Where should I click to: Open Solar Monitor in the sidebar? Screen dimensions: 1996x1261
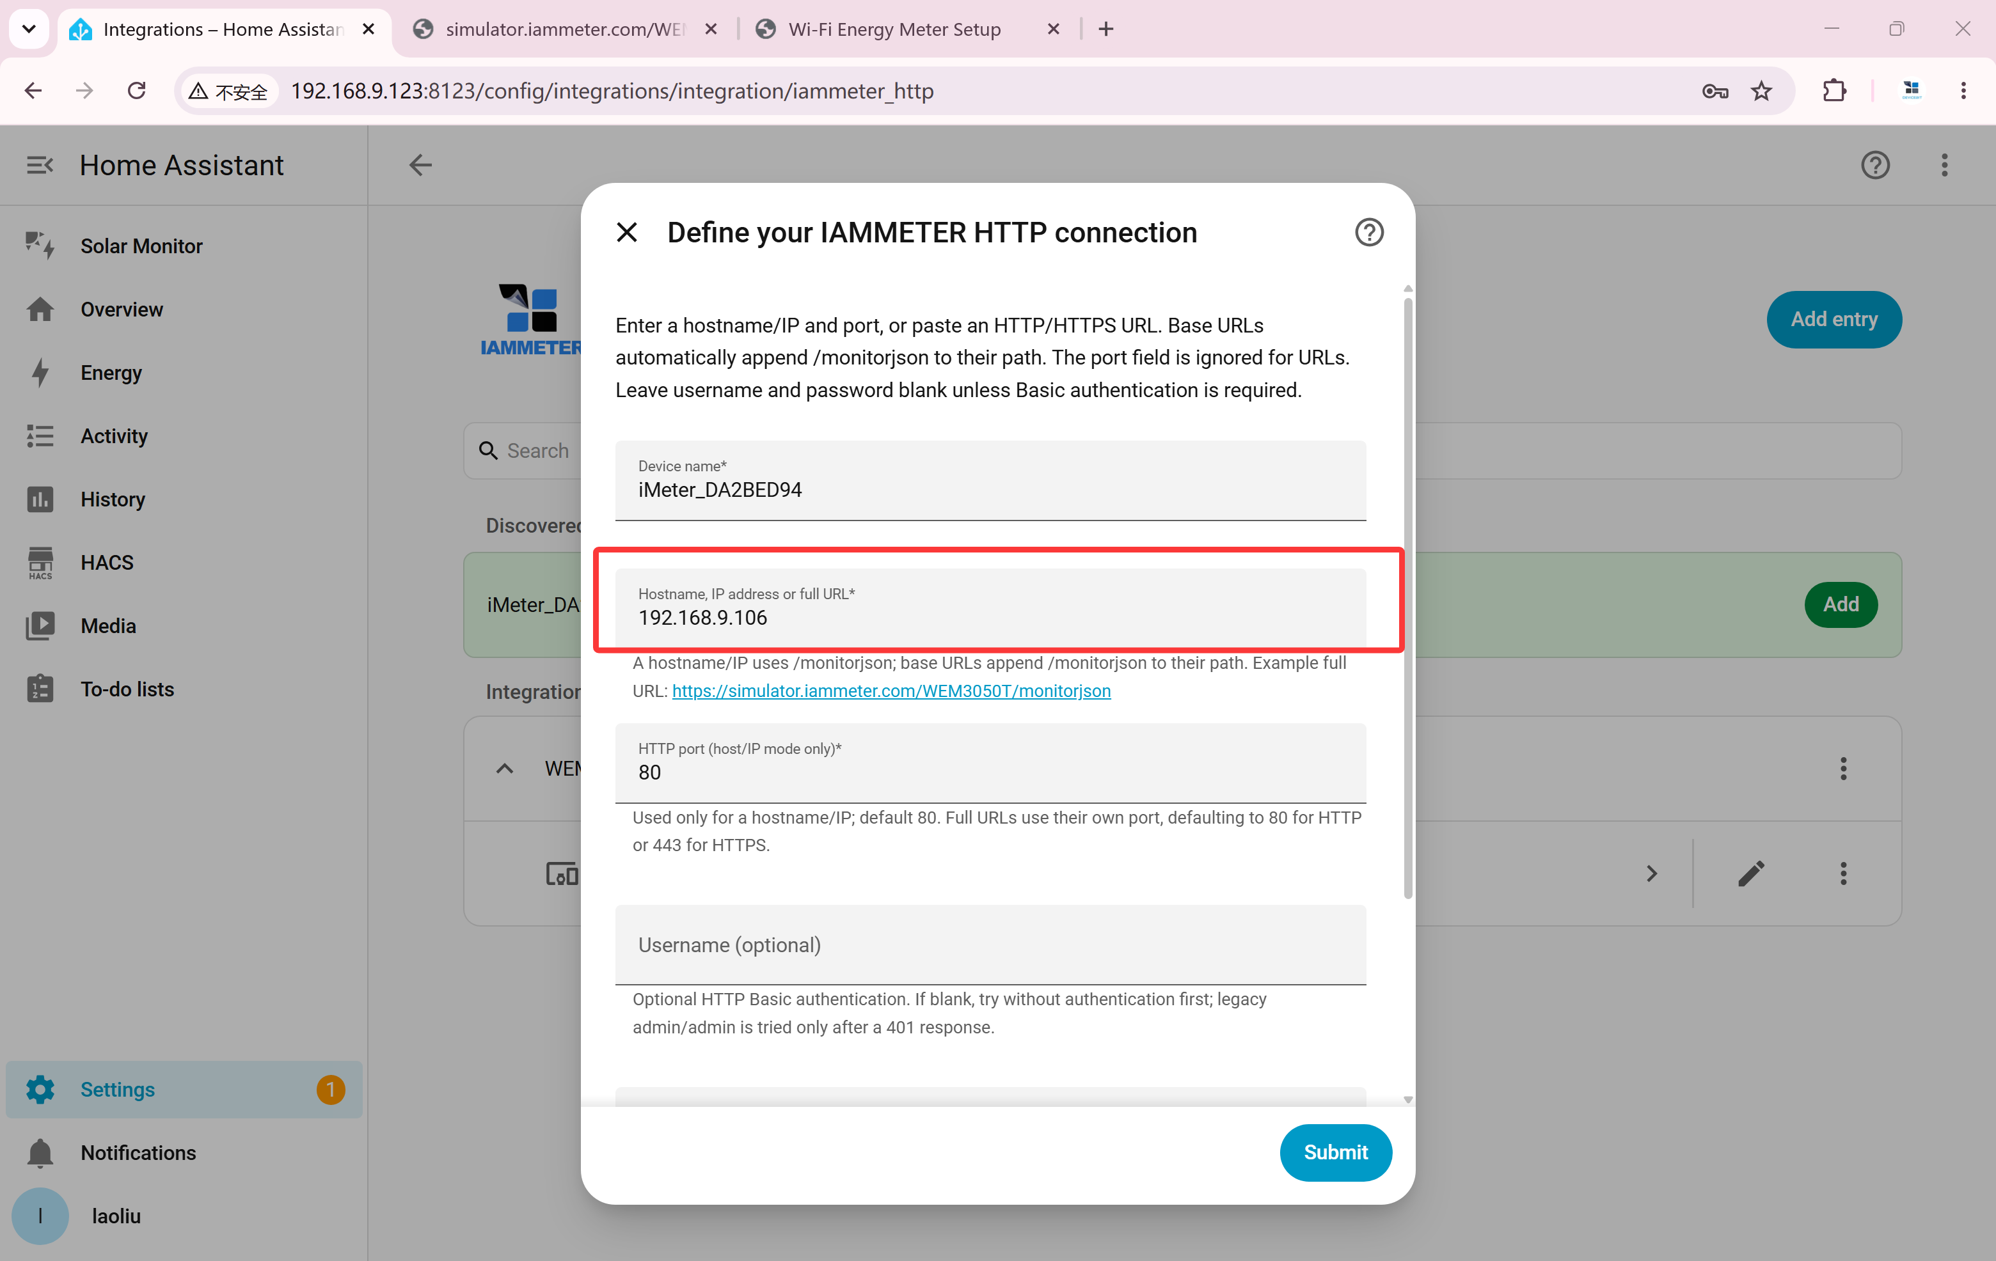click(x=184, y=246)
